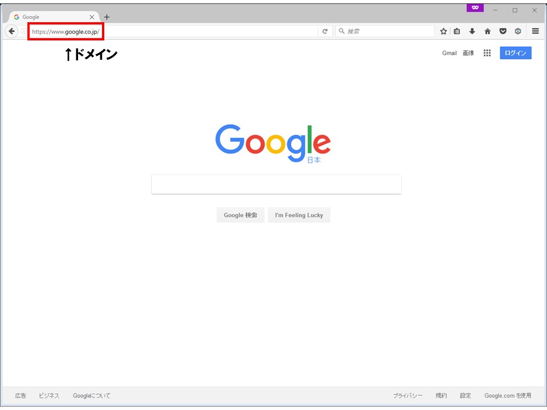
Task: Click Google.com を使用 link
Action: pos(508,396)
